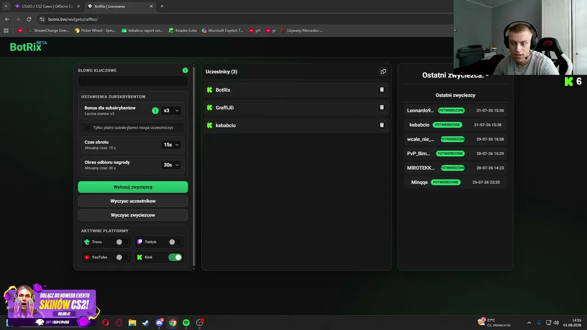Click the info icon next to subscriber bonus

[155, 110]
